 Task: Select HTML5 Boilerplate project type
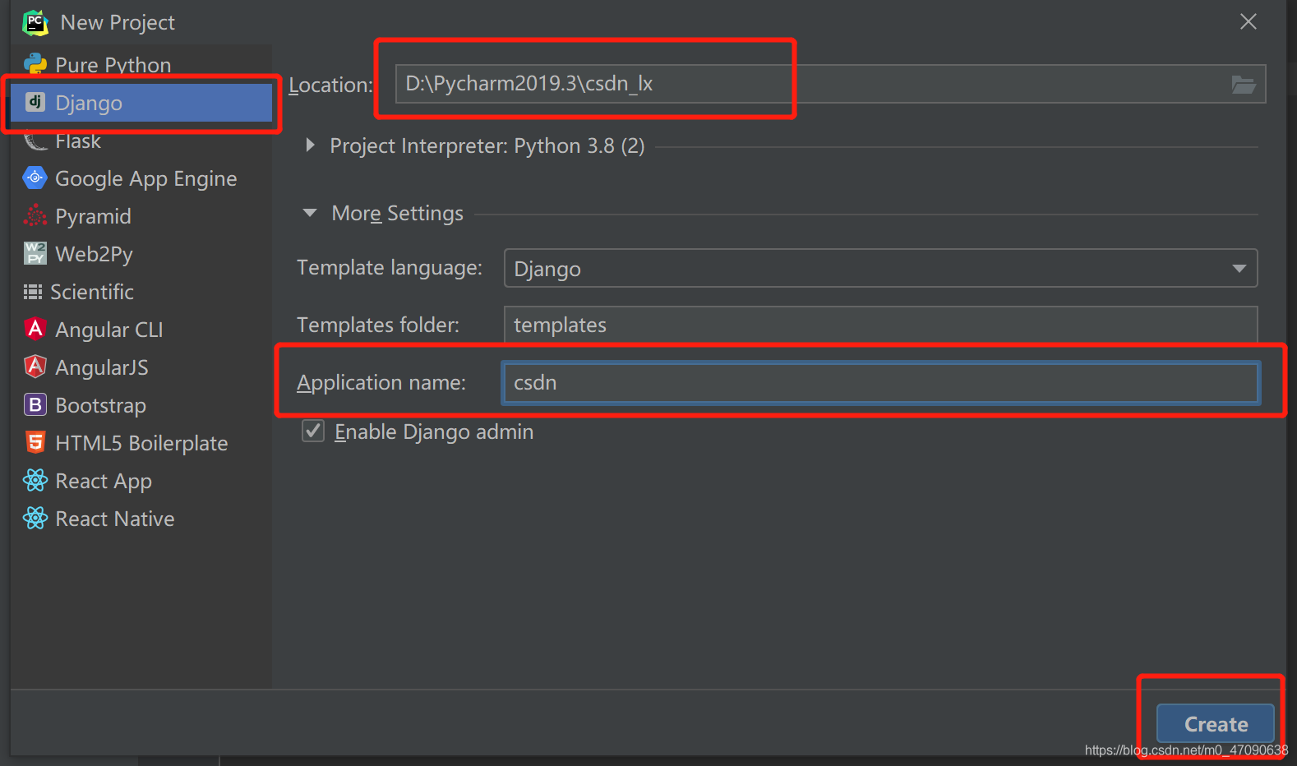(x=141, y=443)
